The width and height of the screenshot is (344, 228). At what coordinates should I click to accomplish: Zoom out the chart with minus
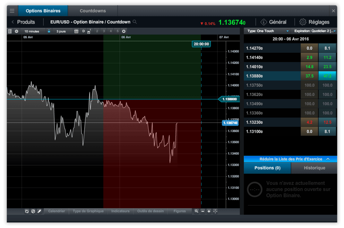[x=203, y=211]
